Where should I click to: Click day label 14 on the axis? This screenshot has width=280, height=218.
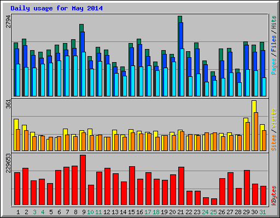(x=123, y=212)
